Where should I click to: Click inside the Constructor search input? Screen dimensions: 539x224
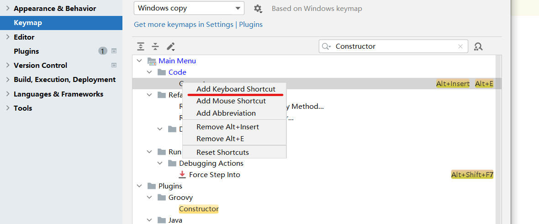point(393,46)
